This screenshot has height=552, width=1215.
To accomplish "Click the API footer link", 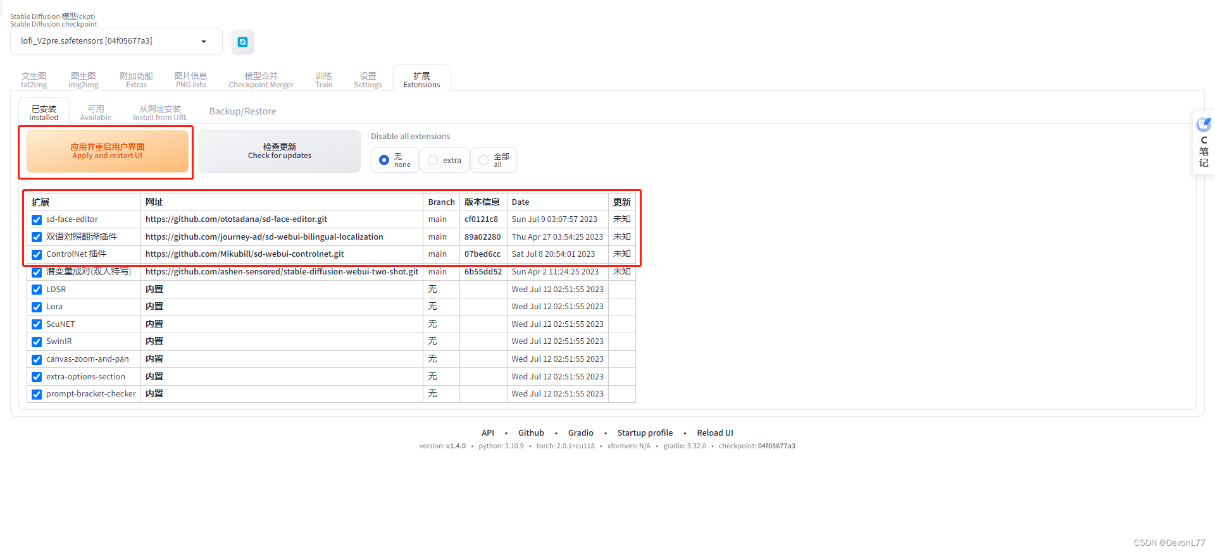I will coord(488,433).
